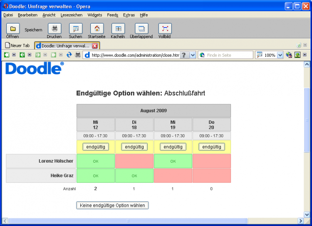Click the closed tabs trash icon

tap(298, 45)
